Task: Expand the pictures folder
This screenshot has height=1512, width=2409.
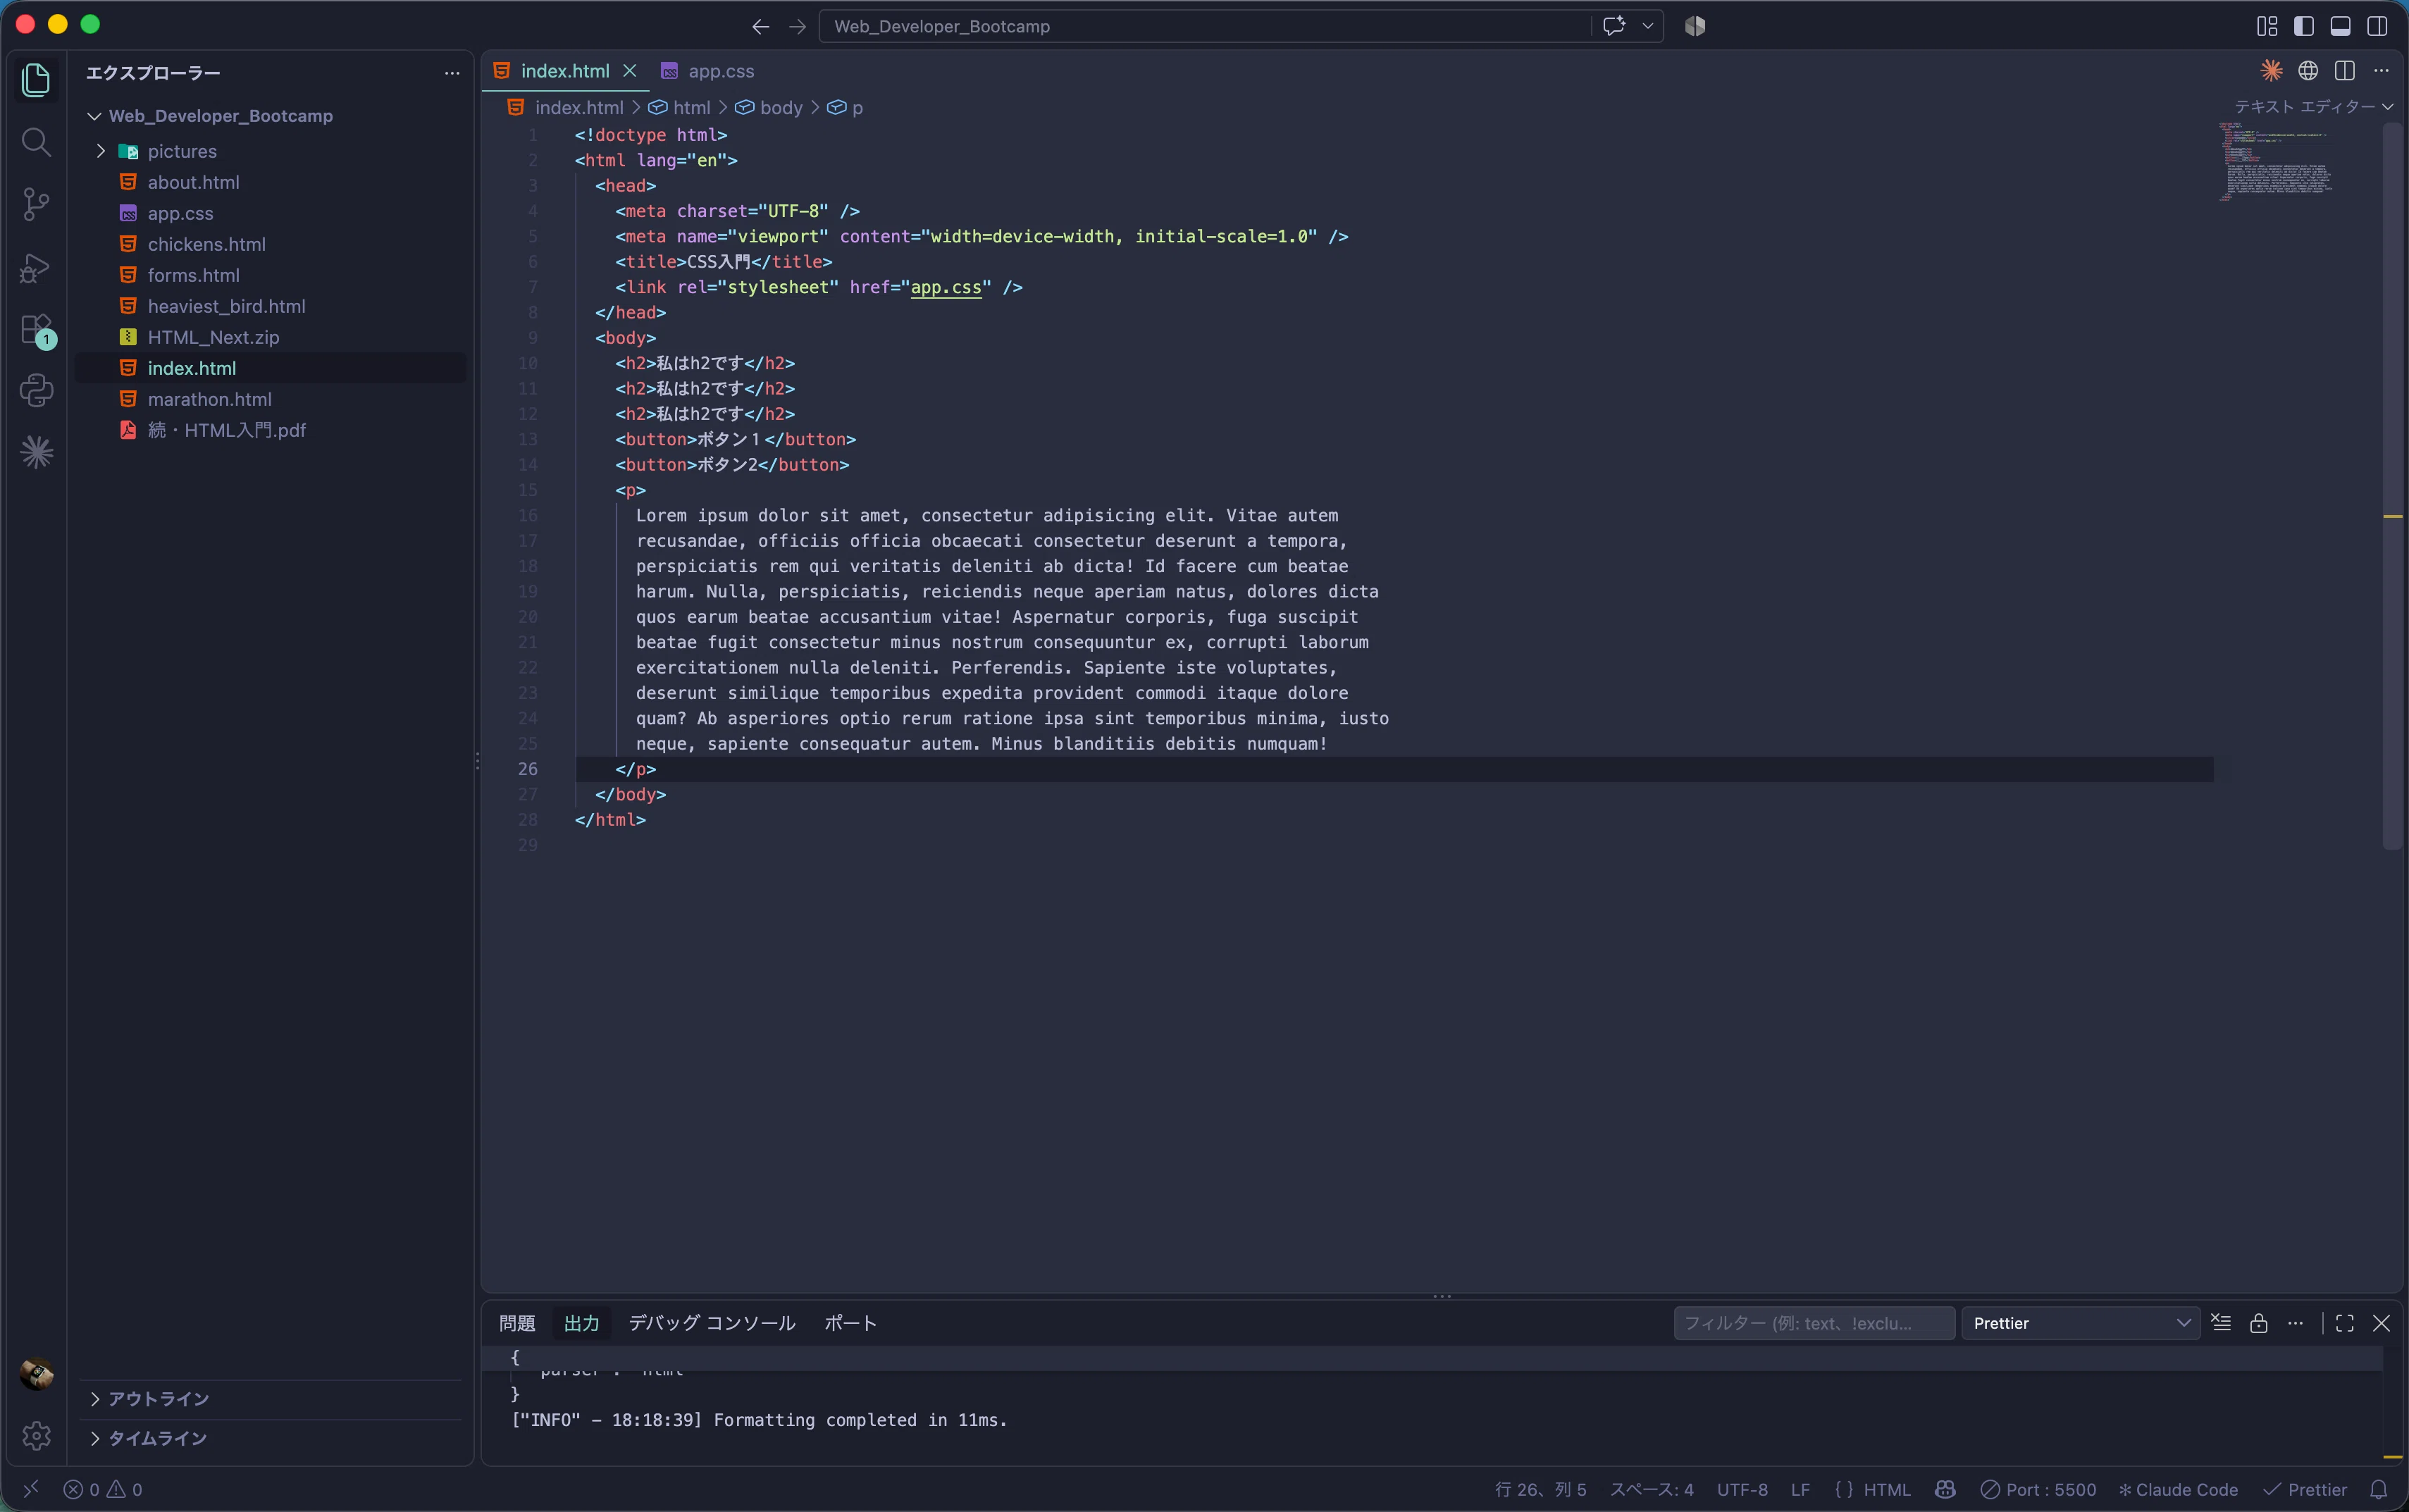Action: (101, 151)
